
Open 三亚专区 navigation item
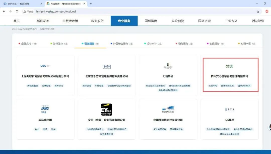pos(231,21)
